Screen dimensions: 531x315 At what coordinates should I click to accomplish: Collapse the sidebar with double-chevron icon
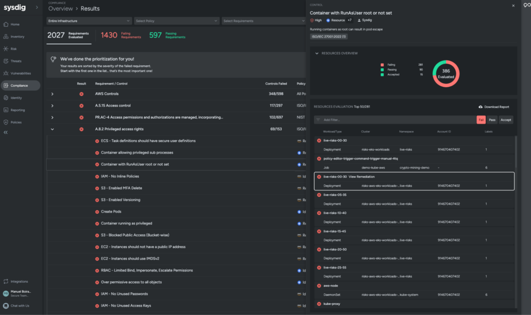(6, 133)
